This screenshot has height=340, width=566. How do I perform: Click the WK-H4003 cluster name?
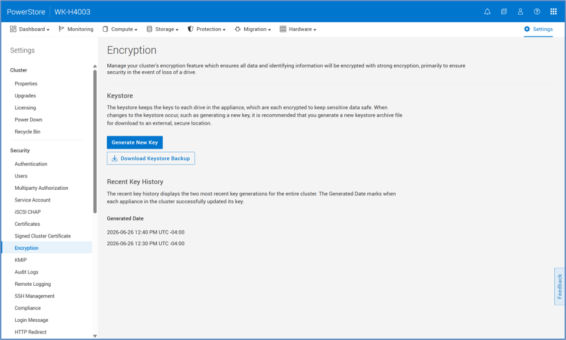click(x=72, y=12)
